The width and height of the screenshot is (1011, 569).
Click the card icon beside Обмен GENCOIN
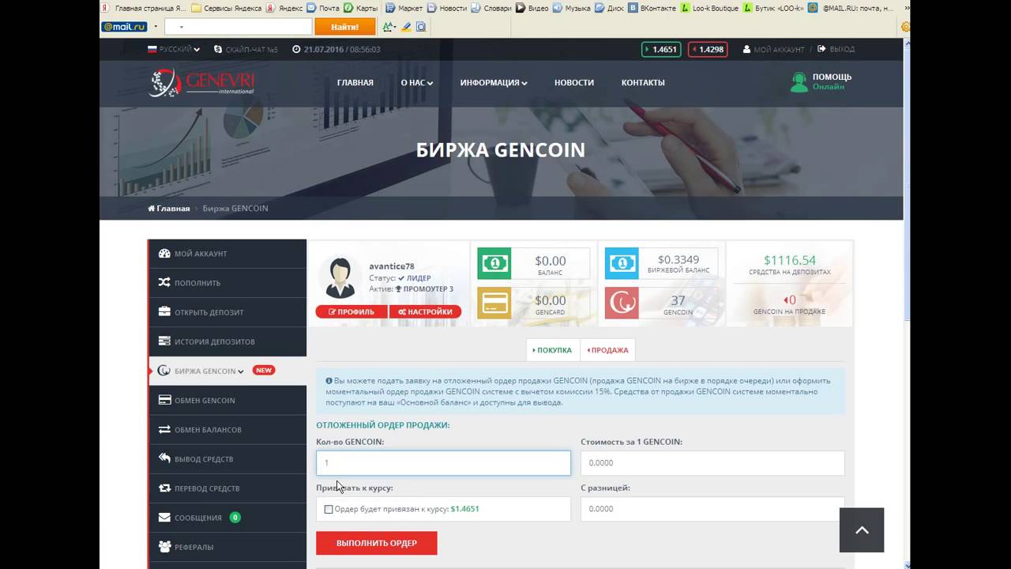pos(164,400)
